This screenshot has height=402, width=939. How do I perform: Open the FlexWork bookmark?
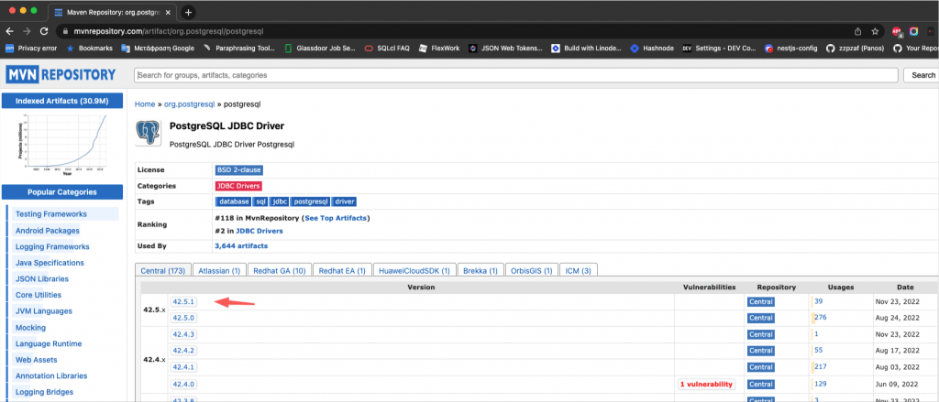pos(439,49)
